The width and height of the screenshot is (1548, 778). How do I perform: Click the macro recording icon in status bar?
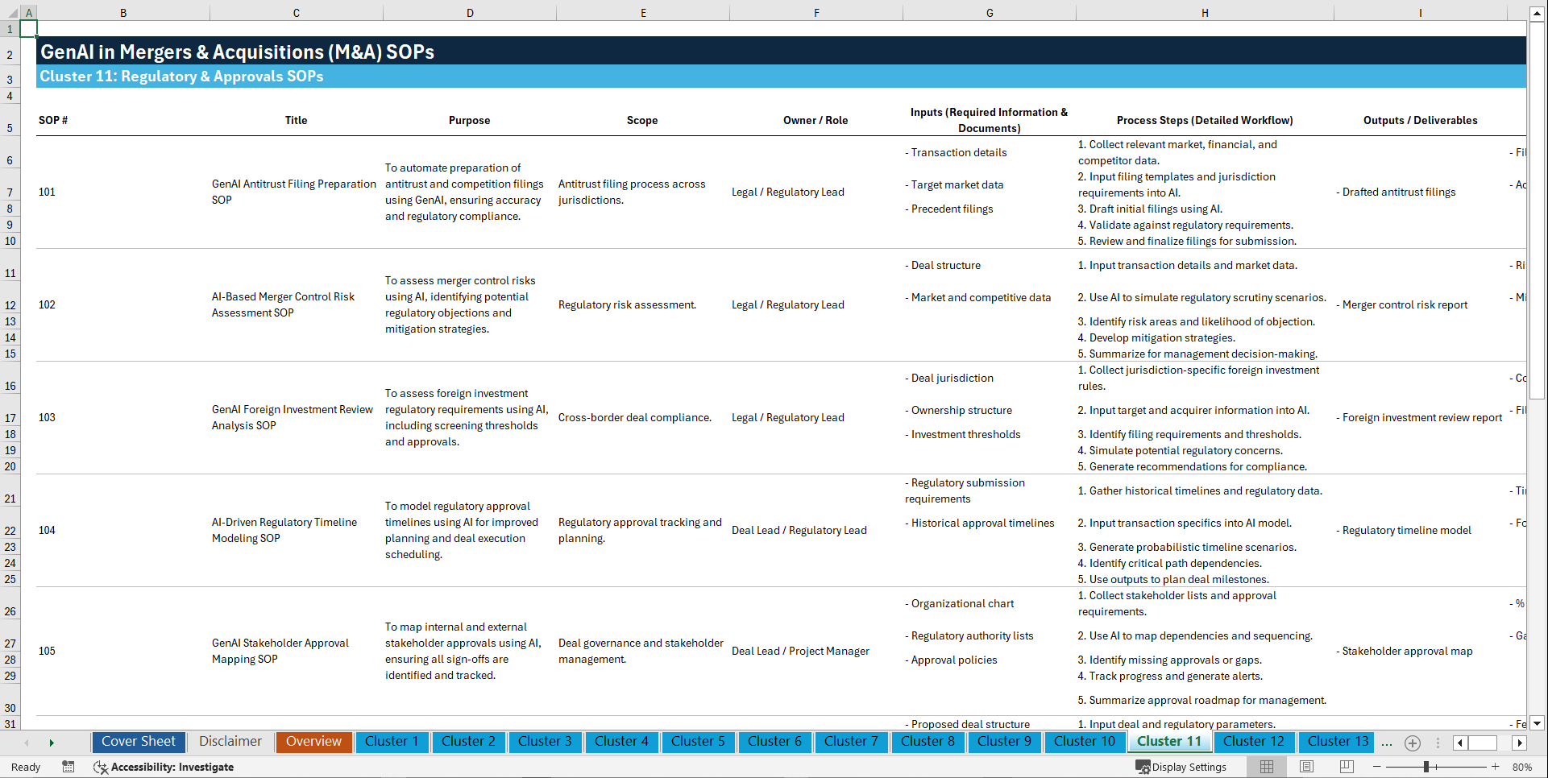click(x=68, y=767)
